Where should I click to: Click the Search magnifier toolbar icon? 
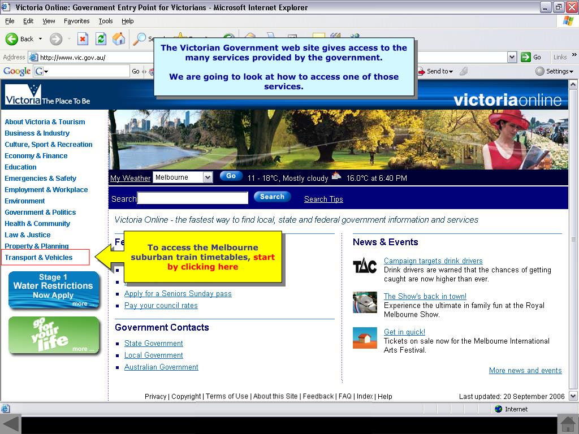point(139,39)
